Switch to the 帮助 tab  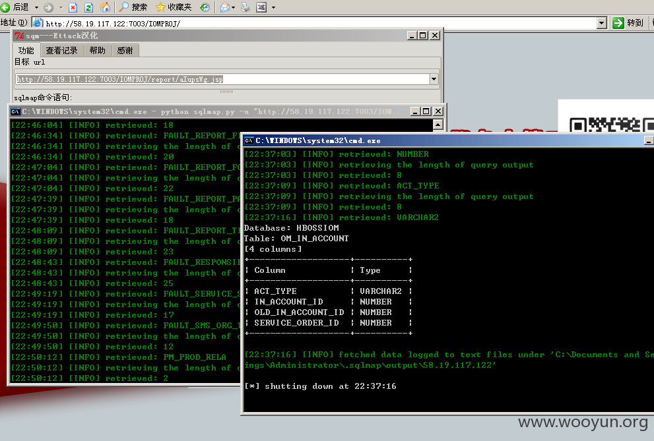(97, 50)
